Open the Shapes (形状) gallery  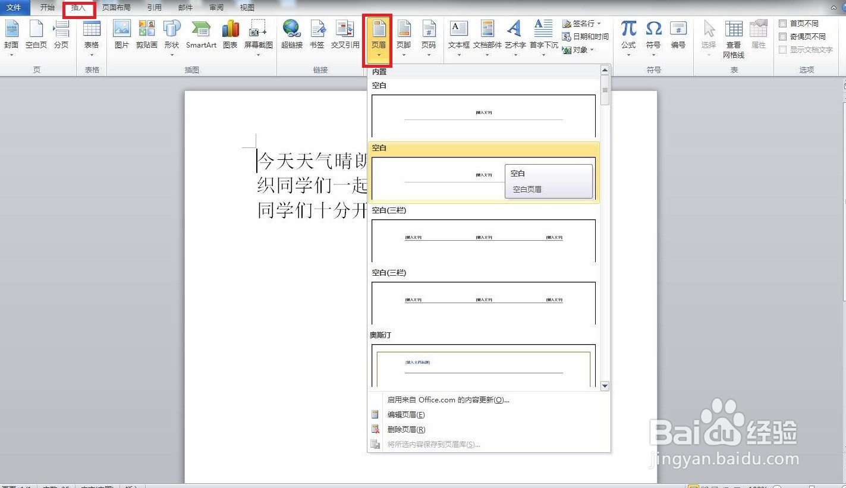pyautogui.click(x=172, y=34)
